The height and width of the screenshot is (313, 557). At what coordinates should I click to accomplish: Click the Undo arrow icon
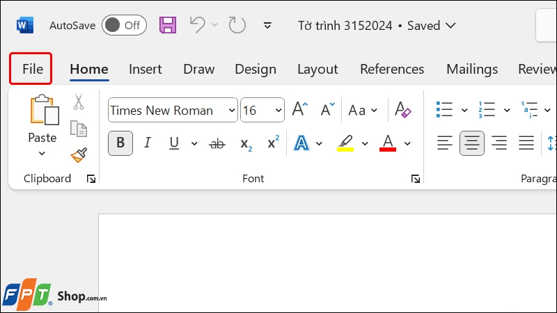tap(198, 26)
